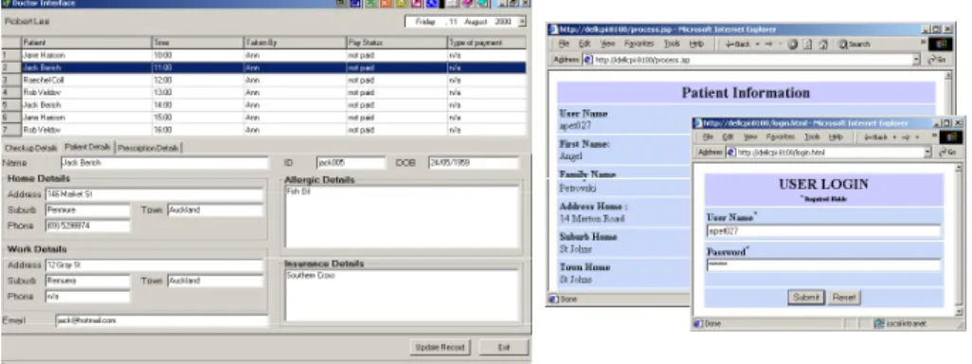Click the Home Details Address field
972x364 pixels.
(x=154, y=194)
